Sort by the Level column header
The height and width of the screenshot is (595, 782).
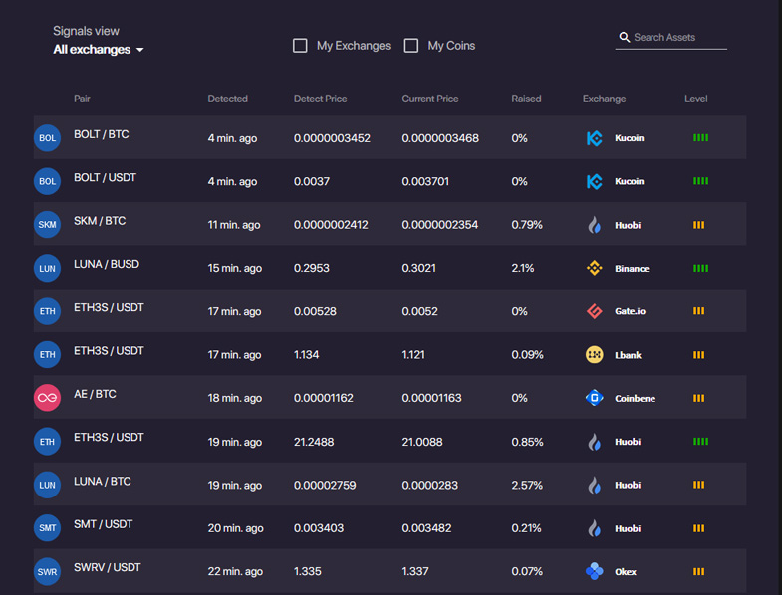point(695,99)
